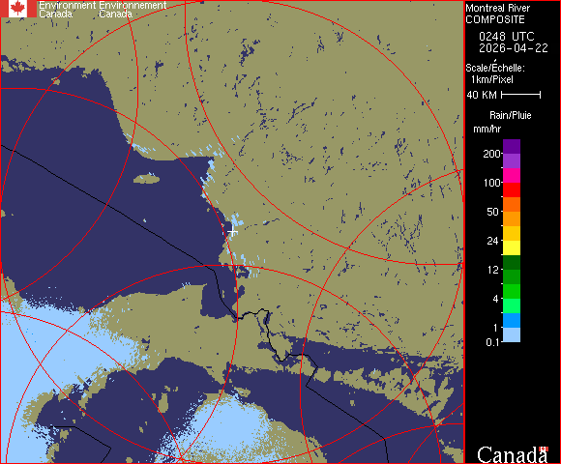Select the red 100 mm/hr swatch

tap(512, 189)
